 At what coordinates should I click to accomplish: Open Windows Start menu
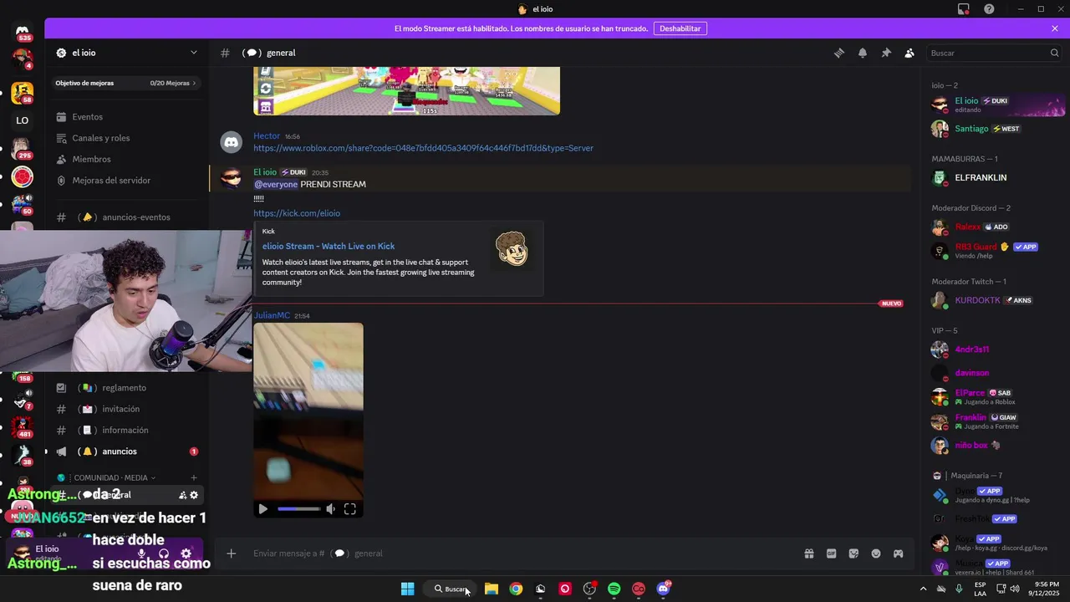(x=407, y=589)
